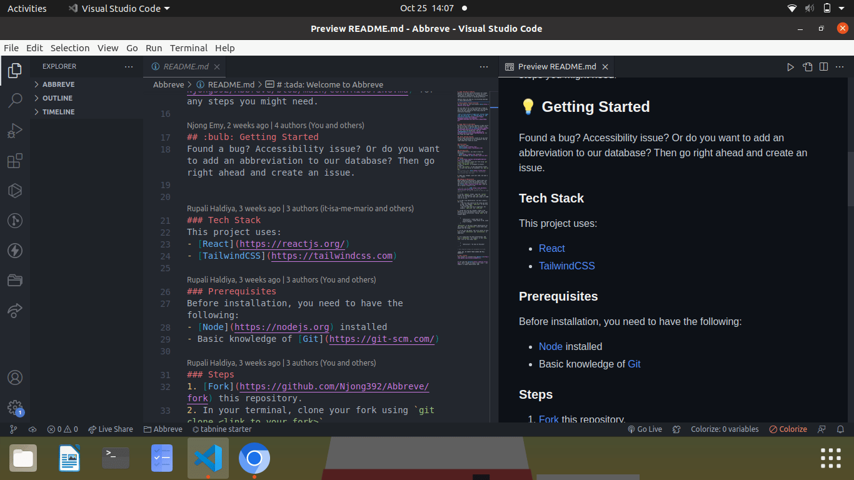Open the Run and Debug view
This screenshot has height=480, width=854.
[x=15, y=131]
